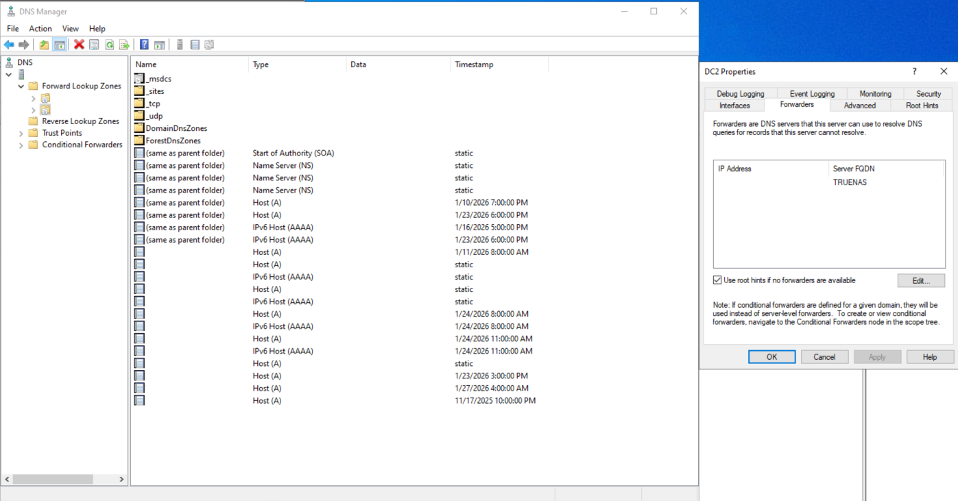Open Properties using its toolbar icon
Image resolution: width=958 pixels, height=501 pixels.
point(93,44)
